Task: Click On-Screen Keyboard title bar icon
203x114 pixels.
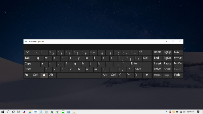Action: pyautogui.click(x=26, y=42)
